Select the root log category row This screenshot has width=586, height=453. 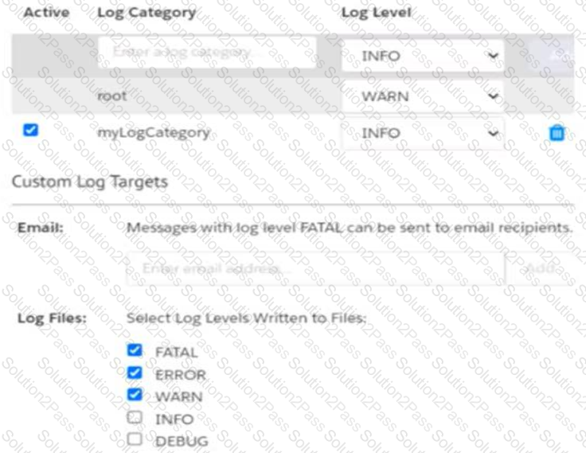(x=293, y=96)
